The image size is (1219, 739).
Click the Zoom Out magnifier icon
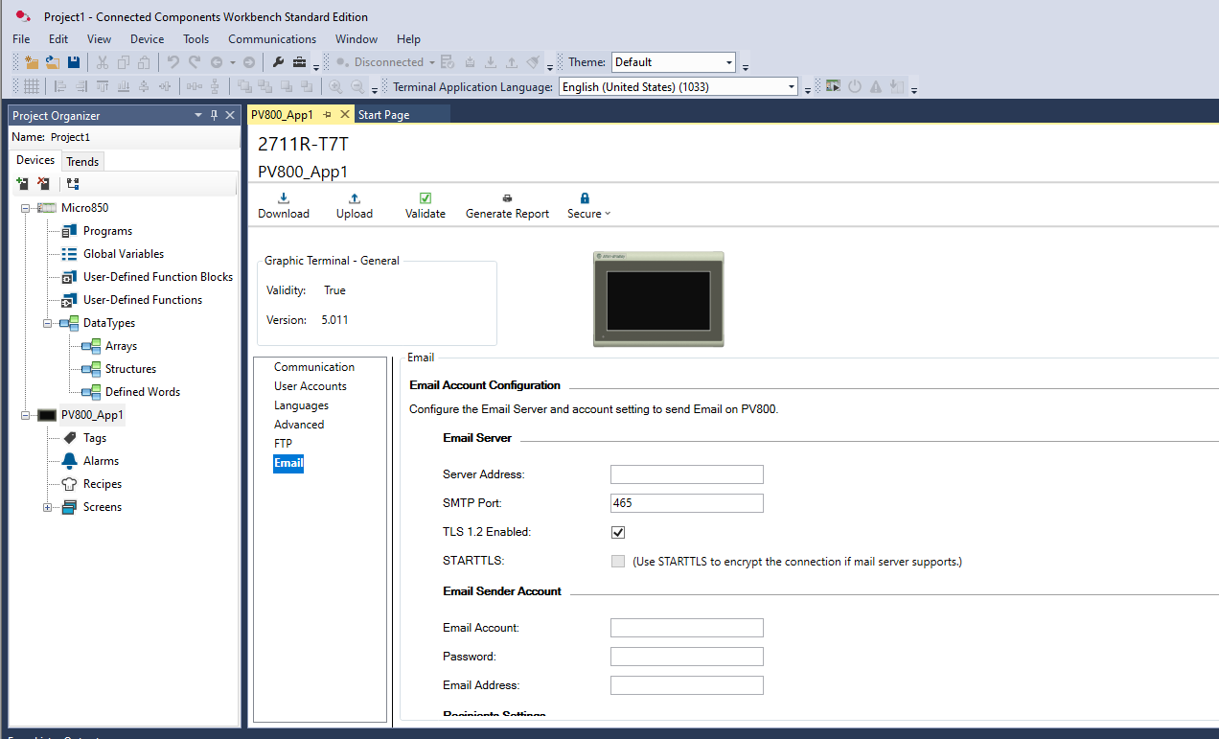[357, 86]
